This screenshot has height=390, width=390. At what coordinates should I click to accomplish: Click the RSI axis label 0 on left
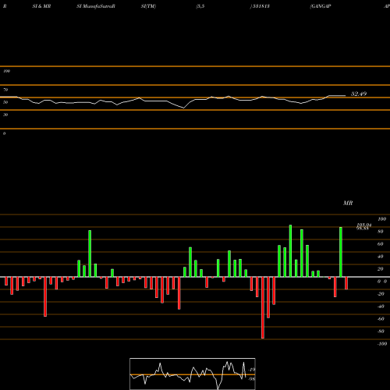4,133
